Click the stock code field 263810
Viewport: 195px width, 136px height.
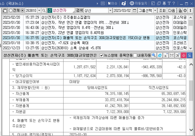pyautogui.click(x=31, y=10)
